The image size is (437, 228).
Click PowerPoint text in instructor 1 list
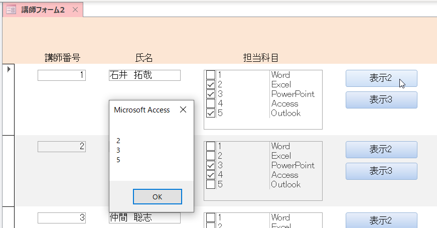click(293, 94)
